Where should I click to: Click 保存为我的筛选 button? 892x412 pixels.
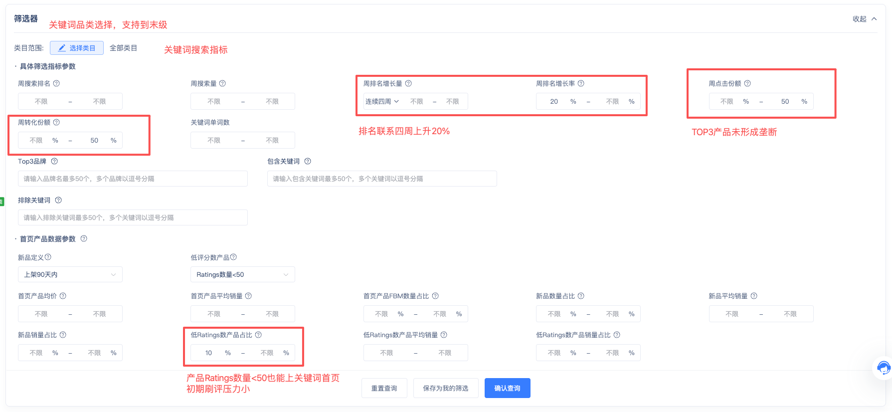pos(445,388)
